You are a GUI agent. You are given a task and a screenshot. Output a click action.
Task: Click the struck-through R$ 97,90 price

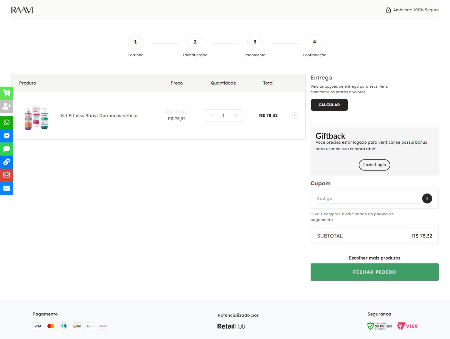pyautogui.click(x=177, y=112)
